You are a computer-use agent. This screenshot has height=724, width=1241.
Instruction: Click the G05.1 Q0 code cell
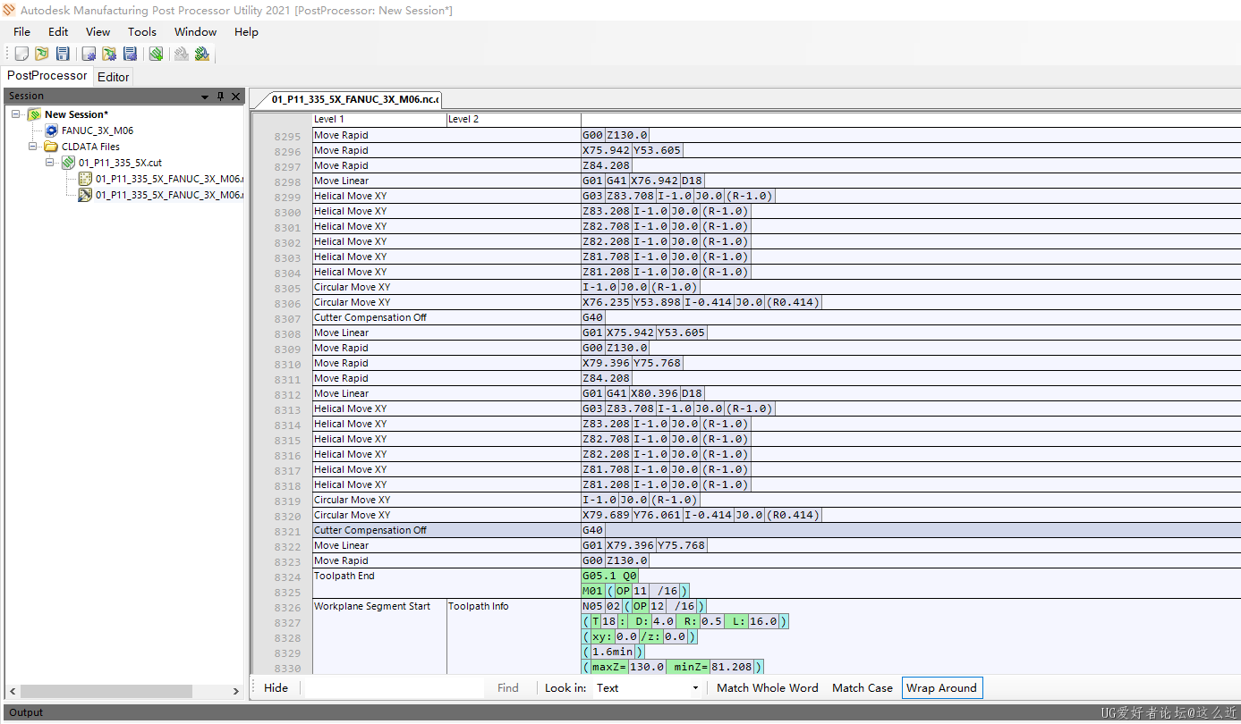click(610, 577)
